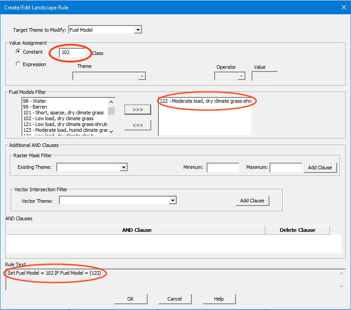This screenshot has height=310, width=351.
Task: Click Add Clause in Vector Intersection Filter
Action: [252, 201]
